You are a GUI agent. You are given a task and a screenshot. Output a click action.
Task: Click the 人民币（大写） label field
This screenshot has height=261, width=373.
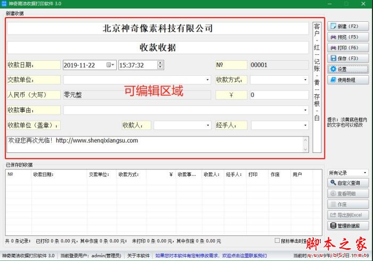[34, 95]
